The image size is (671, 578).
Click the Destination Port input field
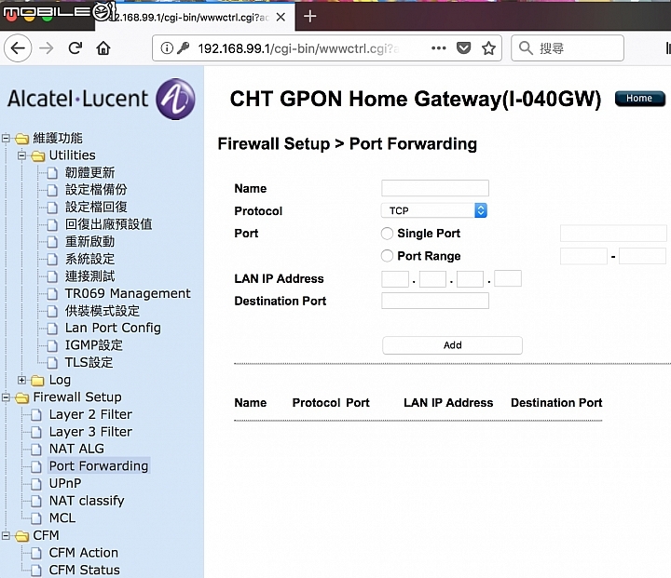[435, 301]
